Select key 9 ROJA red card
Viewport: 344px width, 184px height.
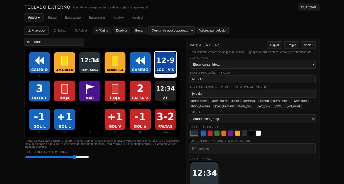(x=115, y=91)
